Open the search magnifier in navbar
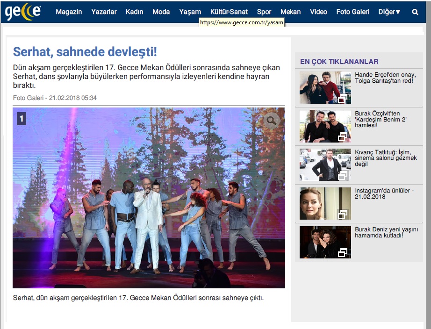This screenshot has width=431, height=329. 415,12
